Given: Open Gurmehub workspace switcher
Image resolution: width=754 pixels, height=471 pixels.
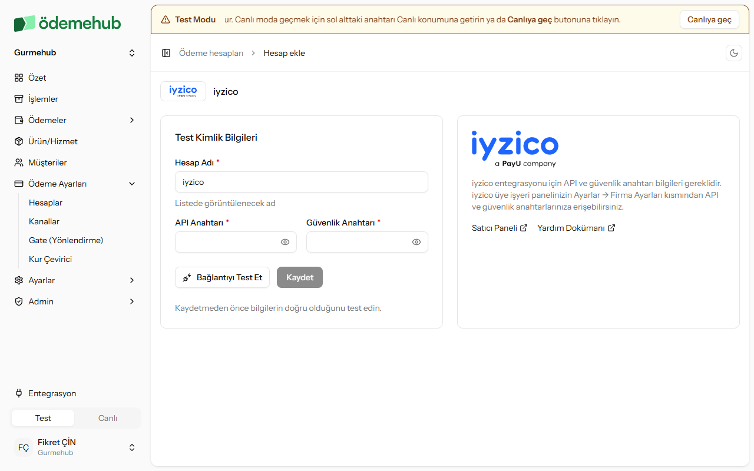Looking at the screenshot, I should coord(75,53).
